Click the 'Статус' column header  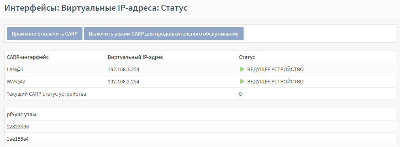pos(247,57)
